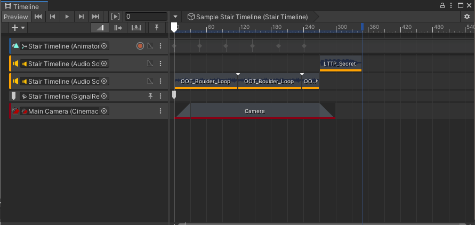Image resolution: width=475 pixels, height=225 pixels.
Task: Open the Timeline gear options
Action: [x=467, y=17]
